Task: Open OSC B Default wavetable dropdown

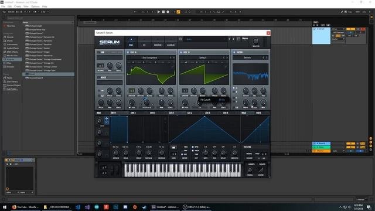Action: click(x=203, y=57)
